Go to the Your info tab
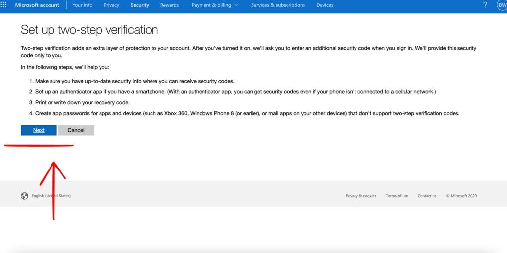Screen dimensions: 507x253 82,5
